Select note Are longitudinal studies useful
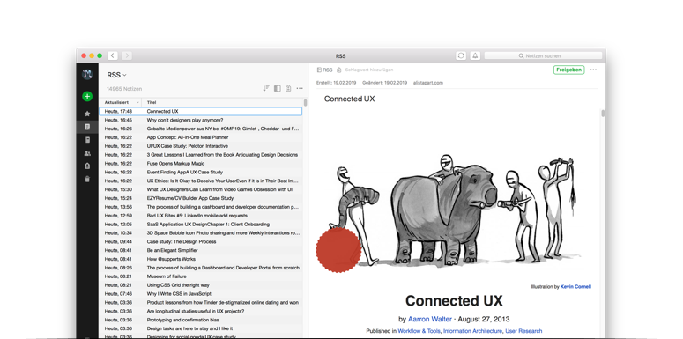The width and height of the screenshot is (683, 339). click(x=200, y=311)
